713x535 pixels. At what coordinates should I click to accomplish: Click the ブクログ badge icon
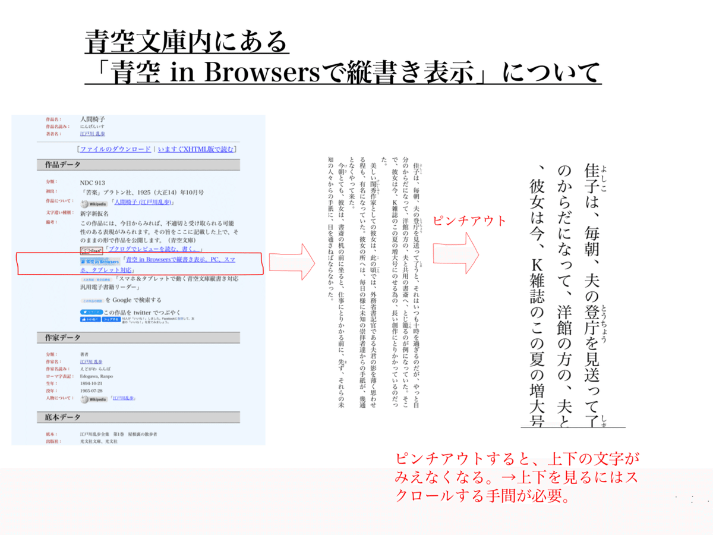click(92, 250)
